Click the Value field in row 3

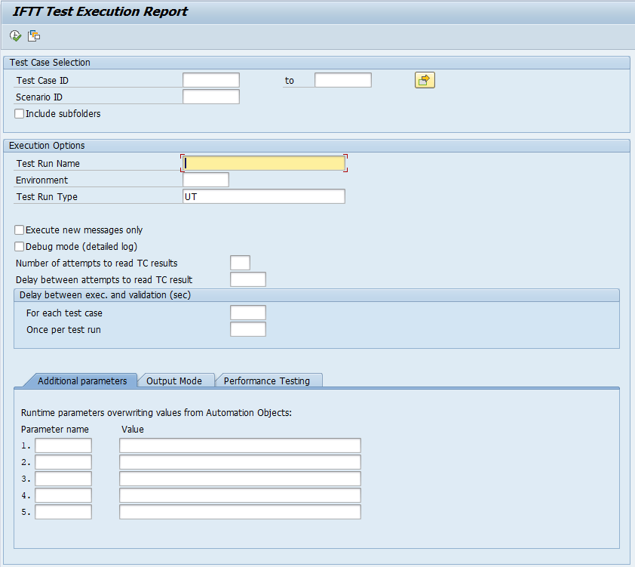[x=240, y=479]
